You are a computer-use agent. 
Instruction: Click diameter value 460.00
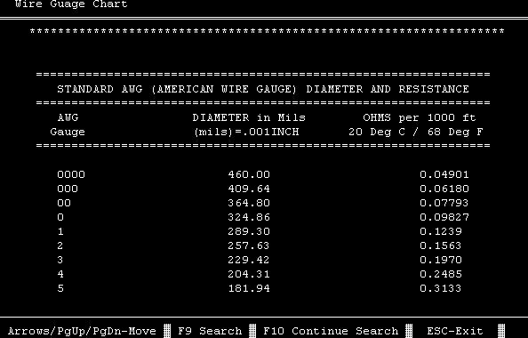pyautogui.click(x=249, y=174)
